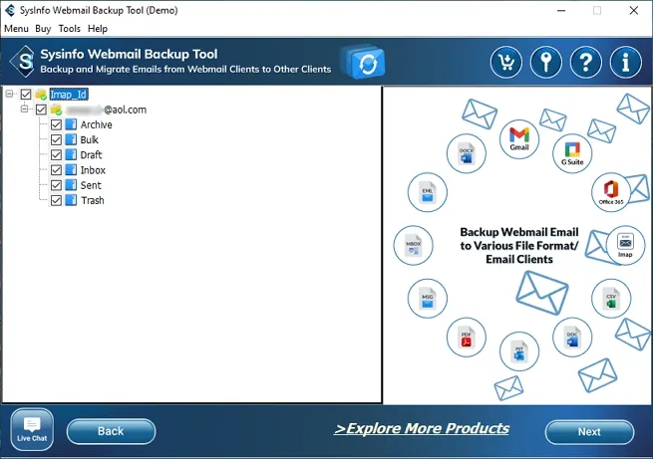Uncheck the Trash folder checkbox
This screenshot has height=459, width=653.
[56, 200]
